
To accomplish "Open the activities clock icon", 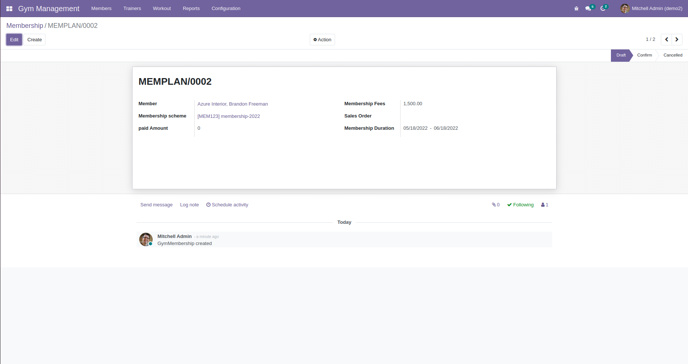I will coord(603,9).
